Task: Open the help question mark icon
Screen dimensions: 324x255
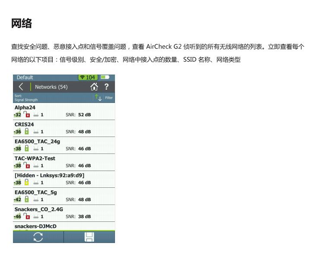Action: point(106,87)
